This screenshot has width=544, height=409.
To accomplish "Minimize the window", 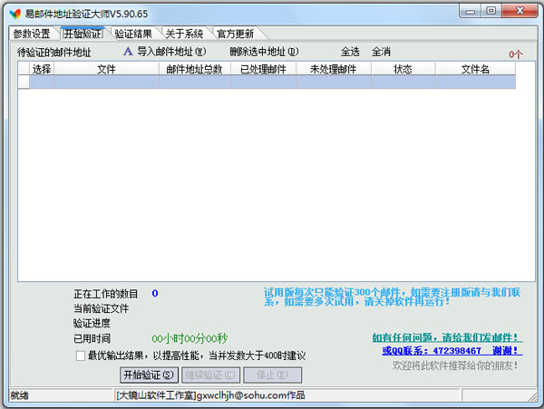I will pyautogui.click(x=470, y=11).
